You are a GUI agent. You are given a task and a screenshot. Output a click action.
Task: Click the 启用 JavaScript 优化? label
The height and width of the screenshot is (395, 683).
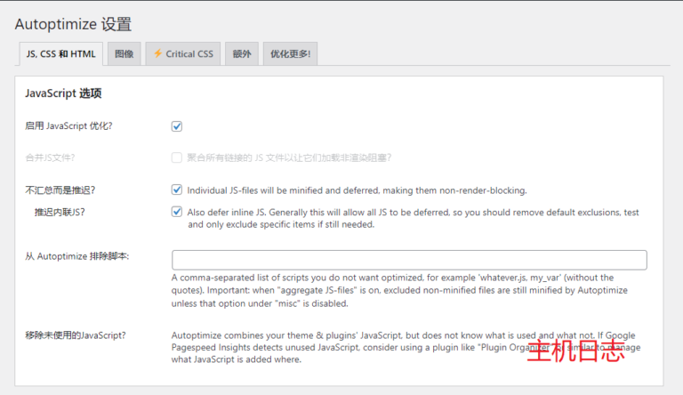[68, 126]
